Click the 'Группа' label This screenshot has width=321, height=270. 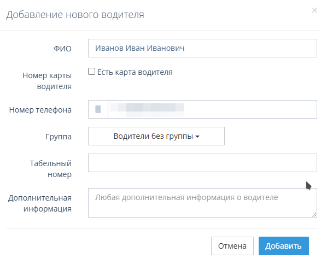[59, 137]
